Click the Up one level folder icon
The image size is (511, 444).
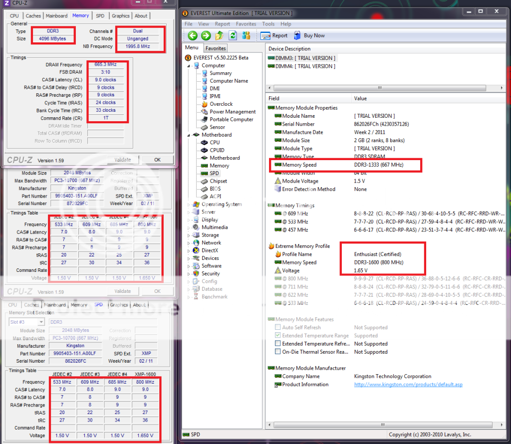pyautogui.click(x=219, y=35)
